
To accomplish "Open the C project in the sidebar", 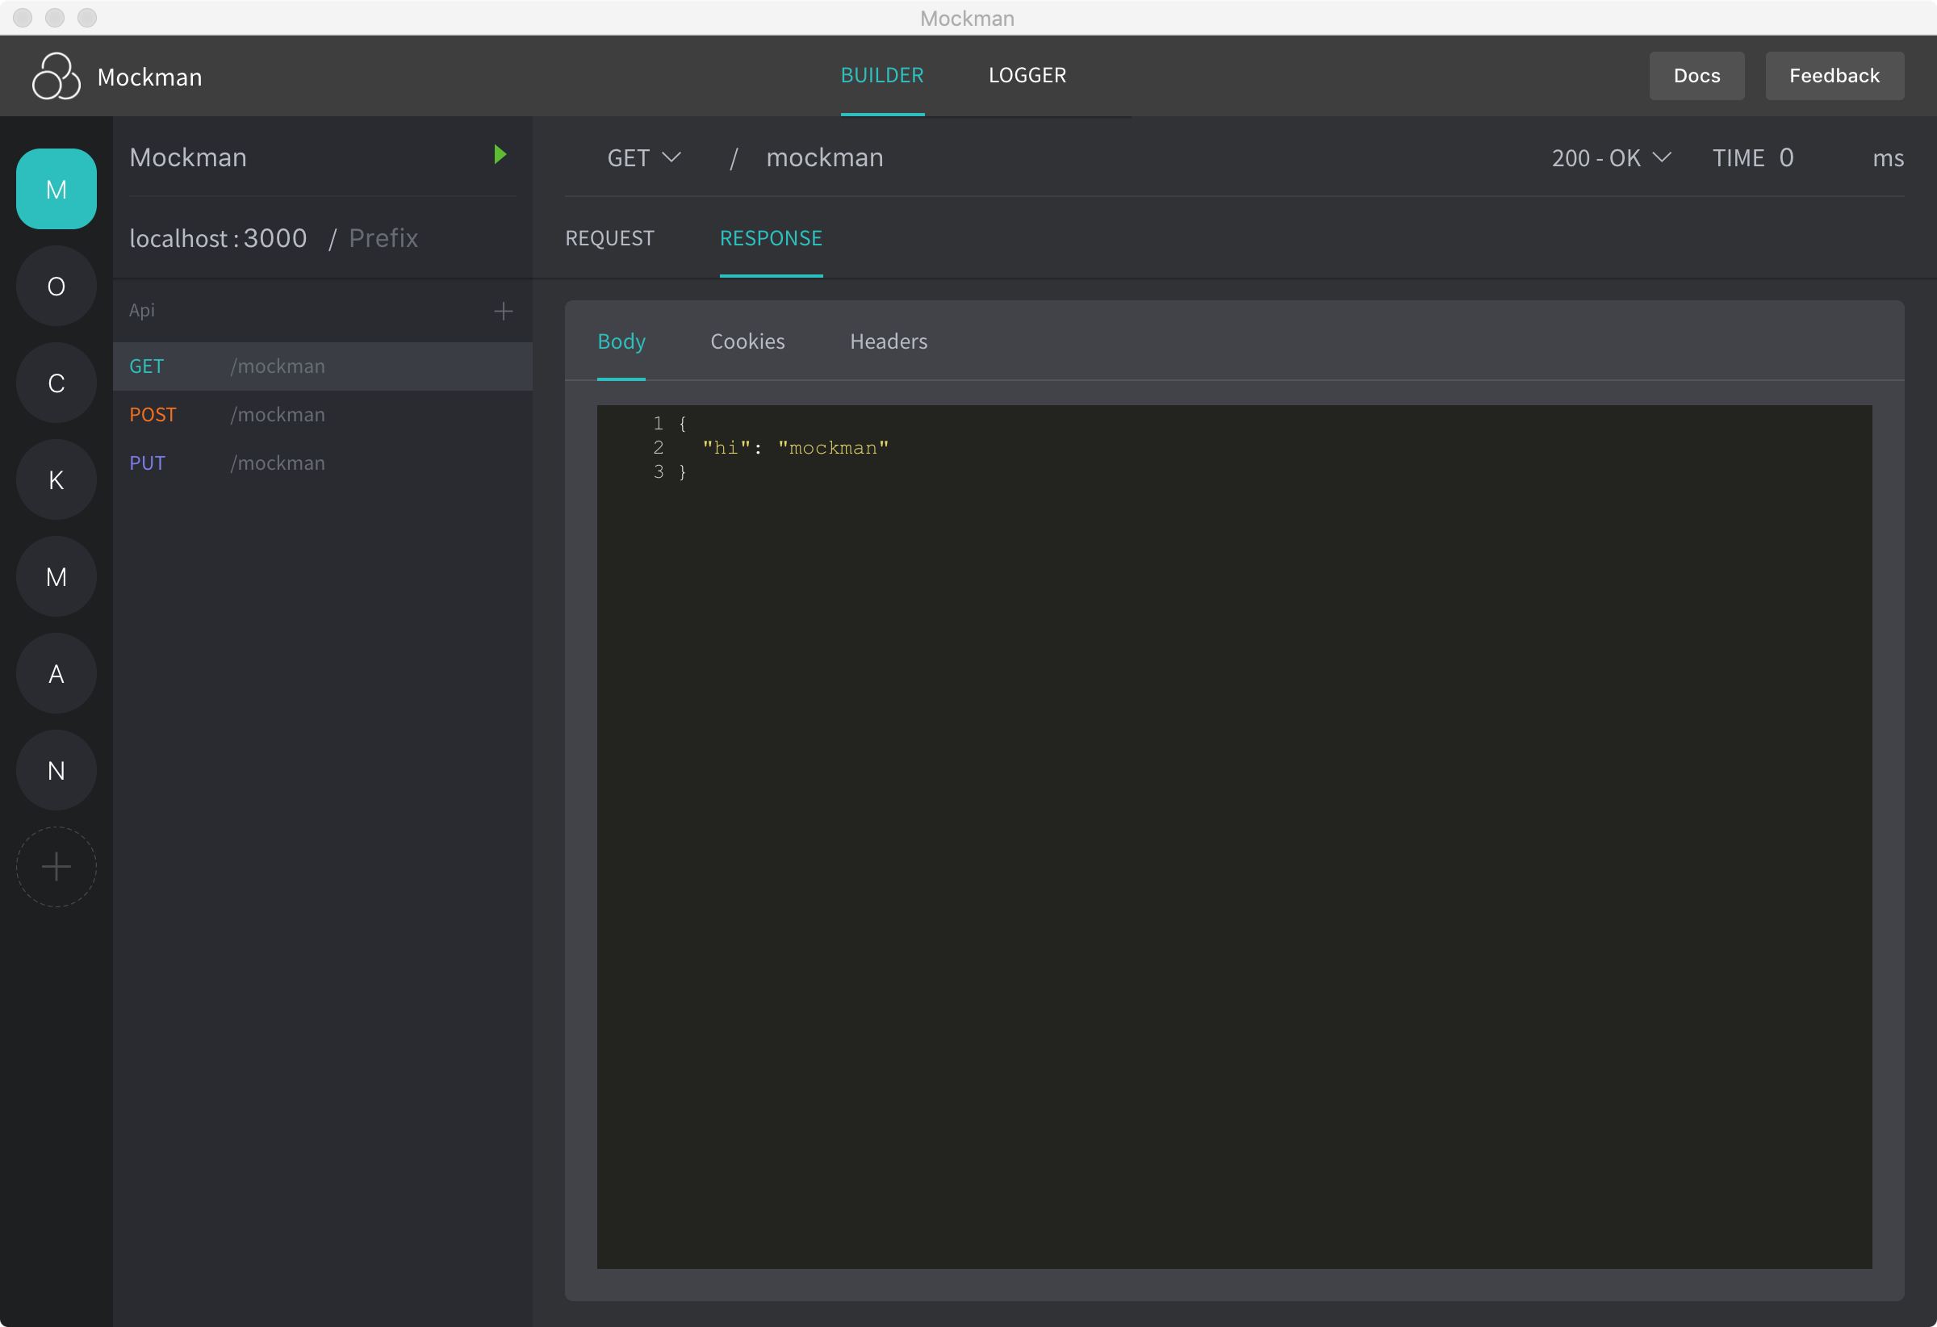I will point(56,383).
